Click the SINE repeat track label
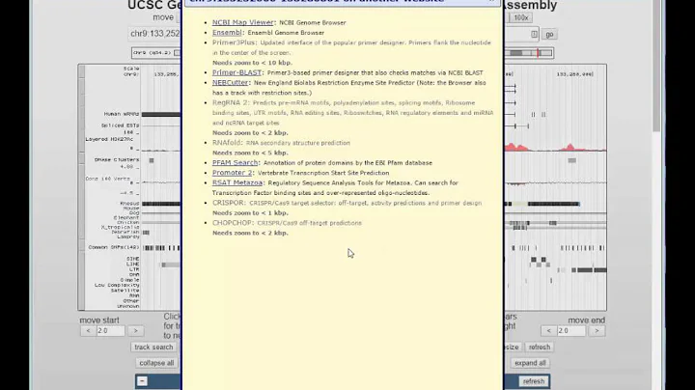This screenshot has width=695, height=390. point(132,259)
